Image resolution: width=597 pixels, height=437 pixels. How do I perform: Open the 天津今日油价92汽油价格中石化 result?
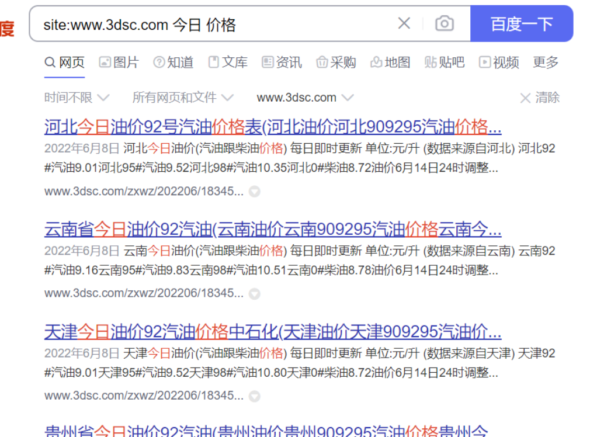273,332
